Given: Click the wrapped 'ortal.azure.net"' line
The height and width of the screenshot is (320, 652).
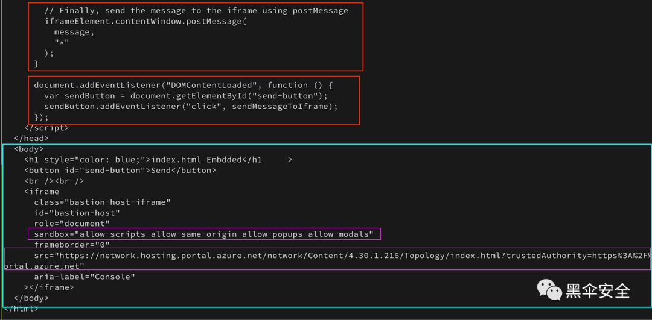Looking at the screenshot, I should click(45, 266).
